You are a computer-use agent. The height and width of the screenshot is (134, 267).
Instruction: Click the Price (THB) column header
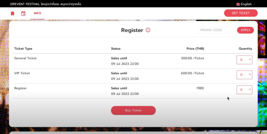[195, 49]
